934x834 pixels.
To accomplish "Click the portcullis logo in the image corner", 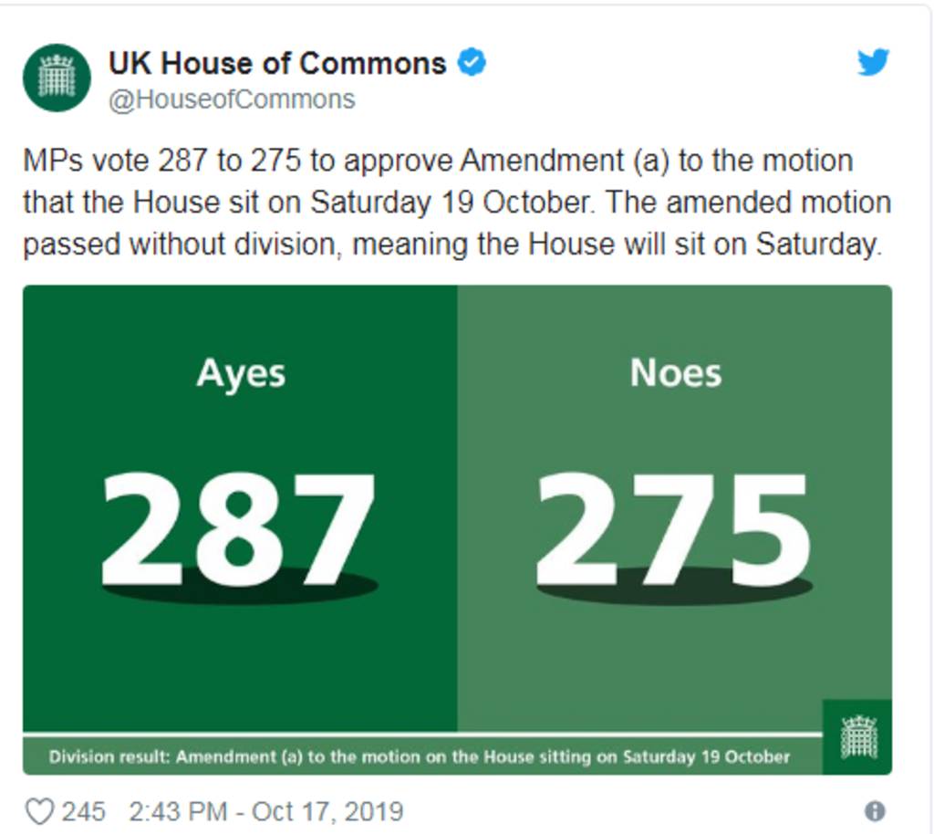I will (857, 737).
